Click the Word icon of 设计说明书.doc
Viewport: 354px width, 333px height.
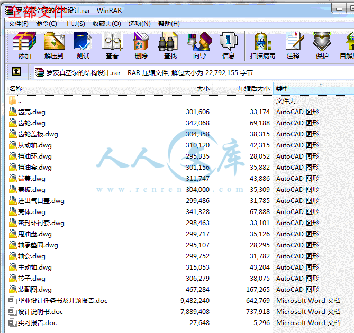[13, 311]
